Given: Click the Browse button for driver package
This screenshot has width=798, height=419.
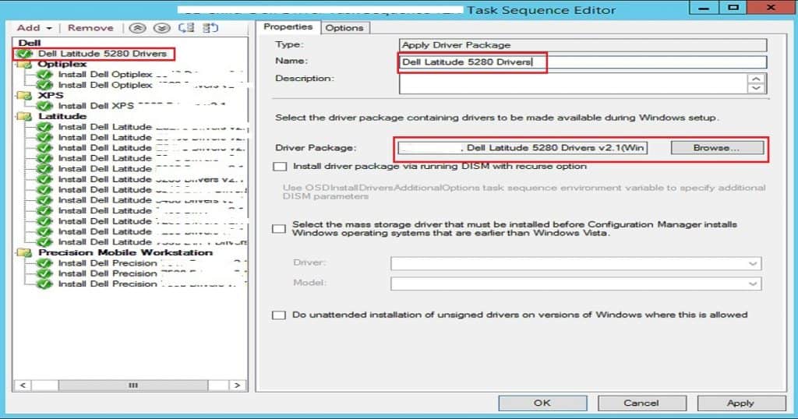Looking at the screenshot, I should click(x=717, y=148).
